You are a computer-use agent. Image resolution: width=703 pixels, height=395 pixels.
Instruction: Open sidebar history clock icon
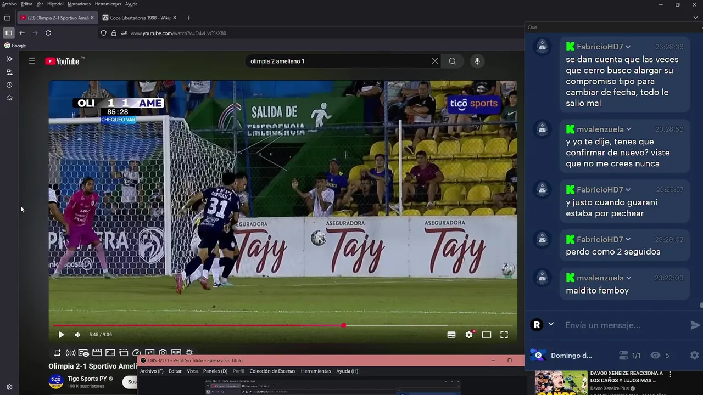coord(9,85)
